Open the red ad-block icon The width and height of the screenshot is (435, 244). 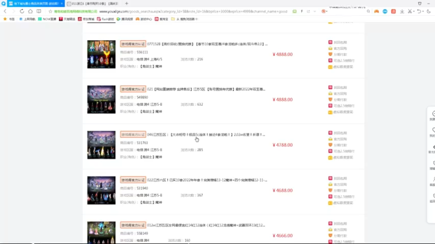pyautogui.click(x=323, y=11)
